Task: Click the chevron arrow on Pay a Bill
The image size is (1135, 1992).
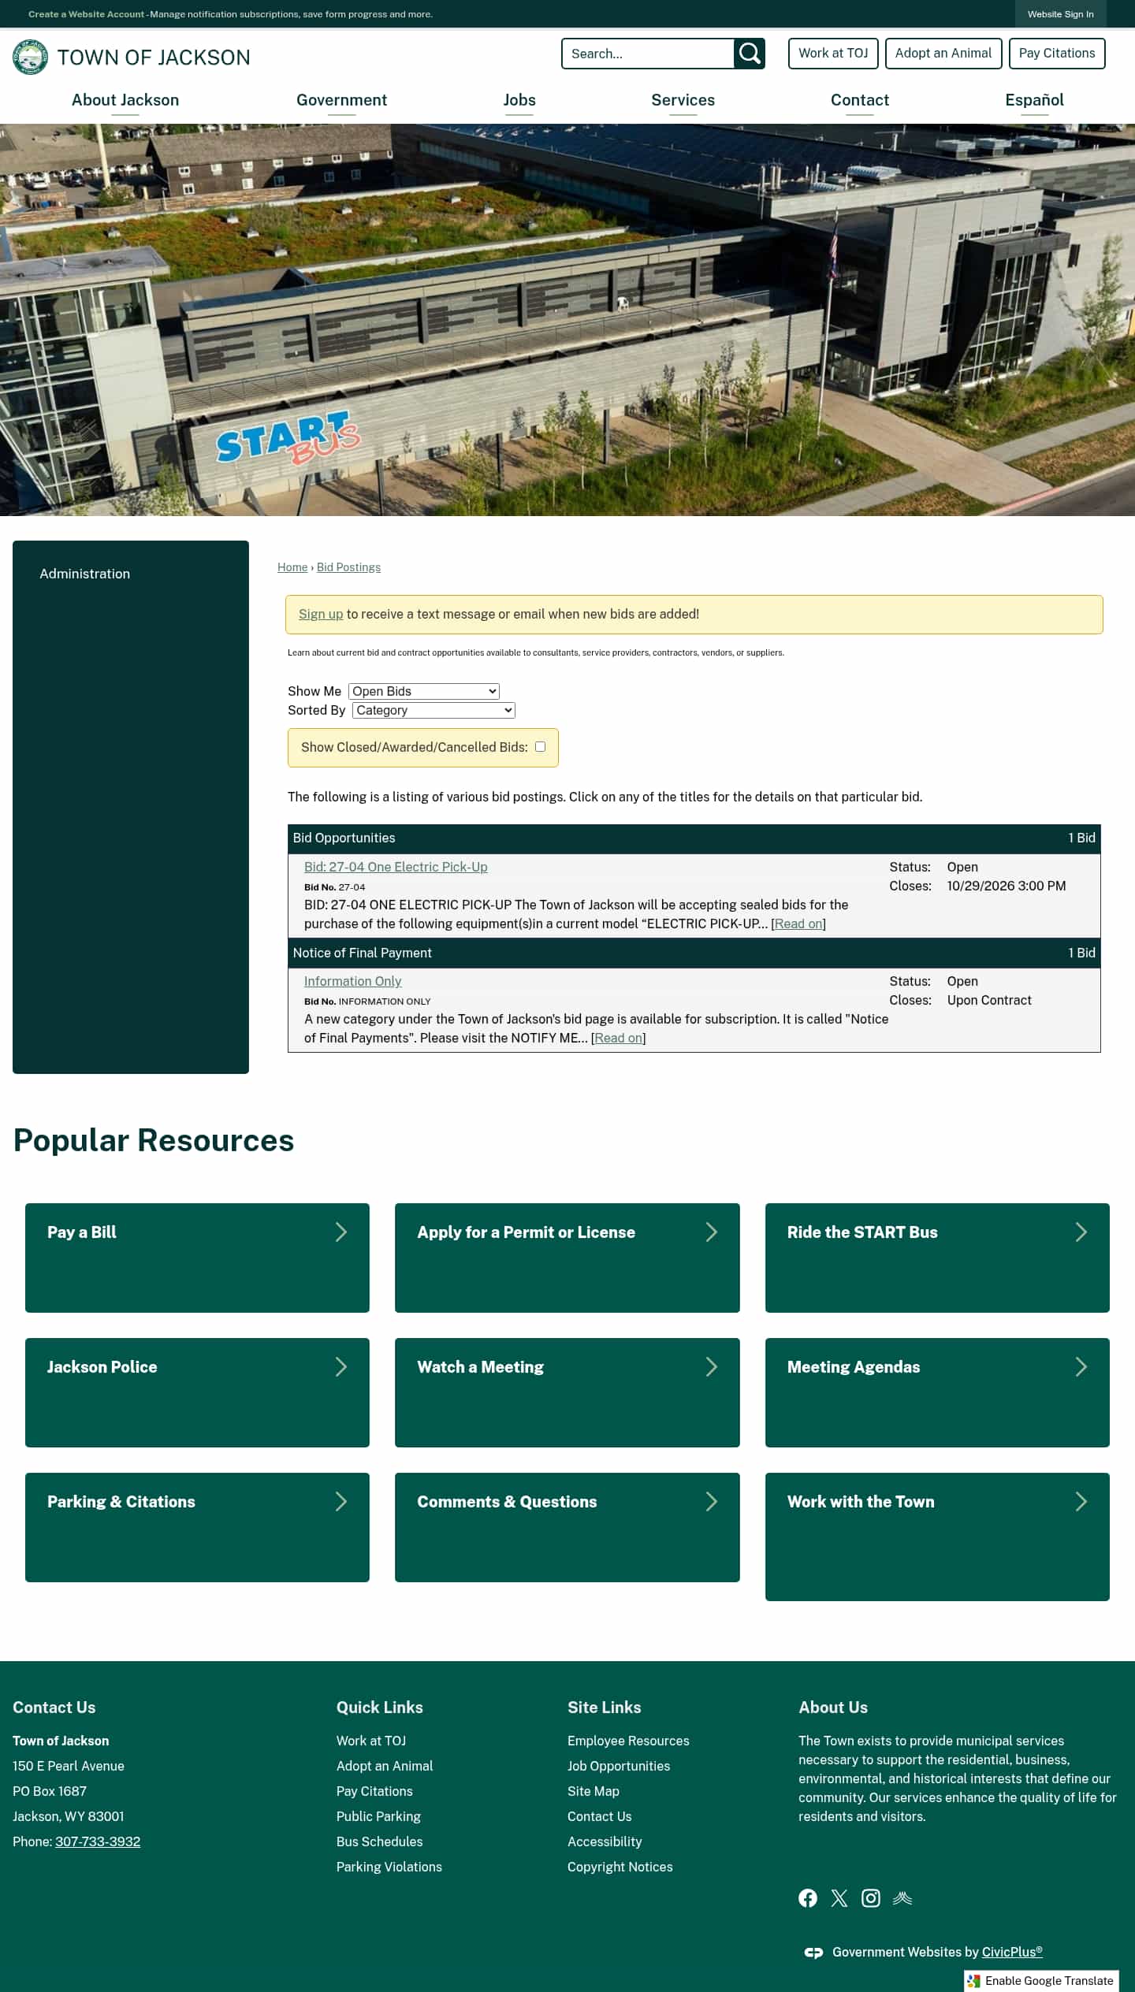Action: tap(341, 1232)
